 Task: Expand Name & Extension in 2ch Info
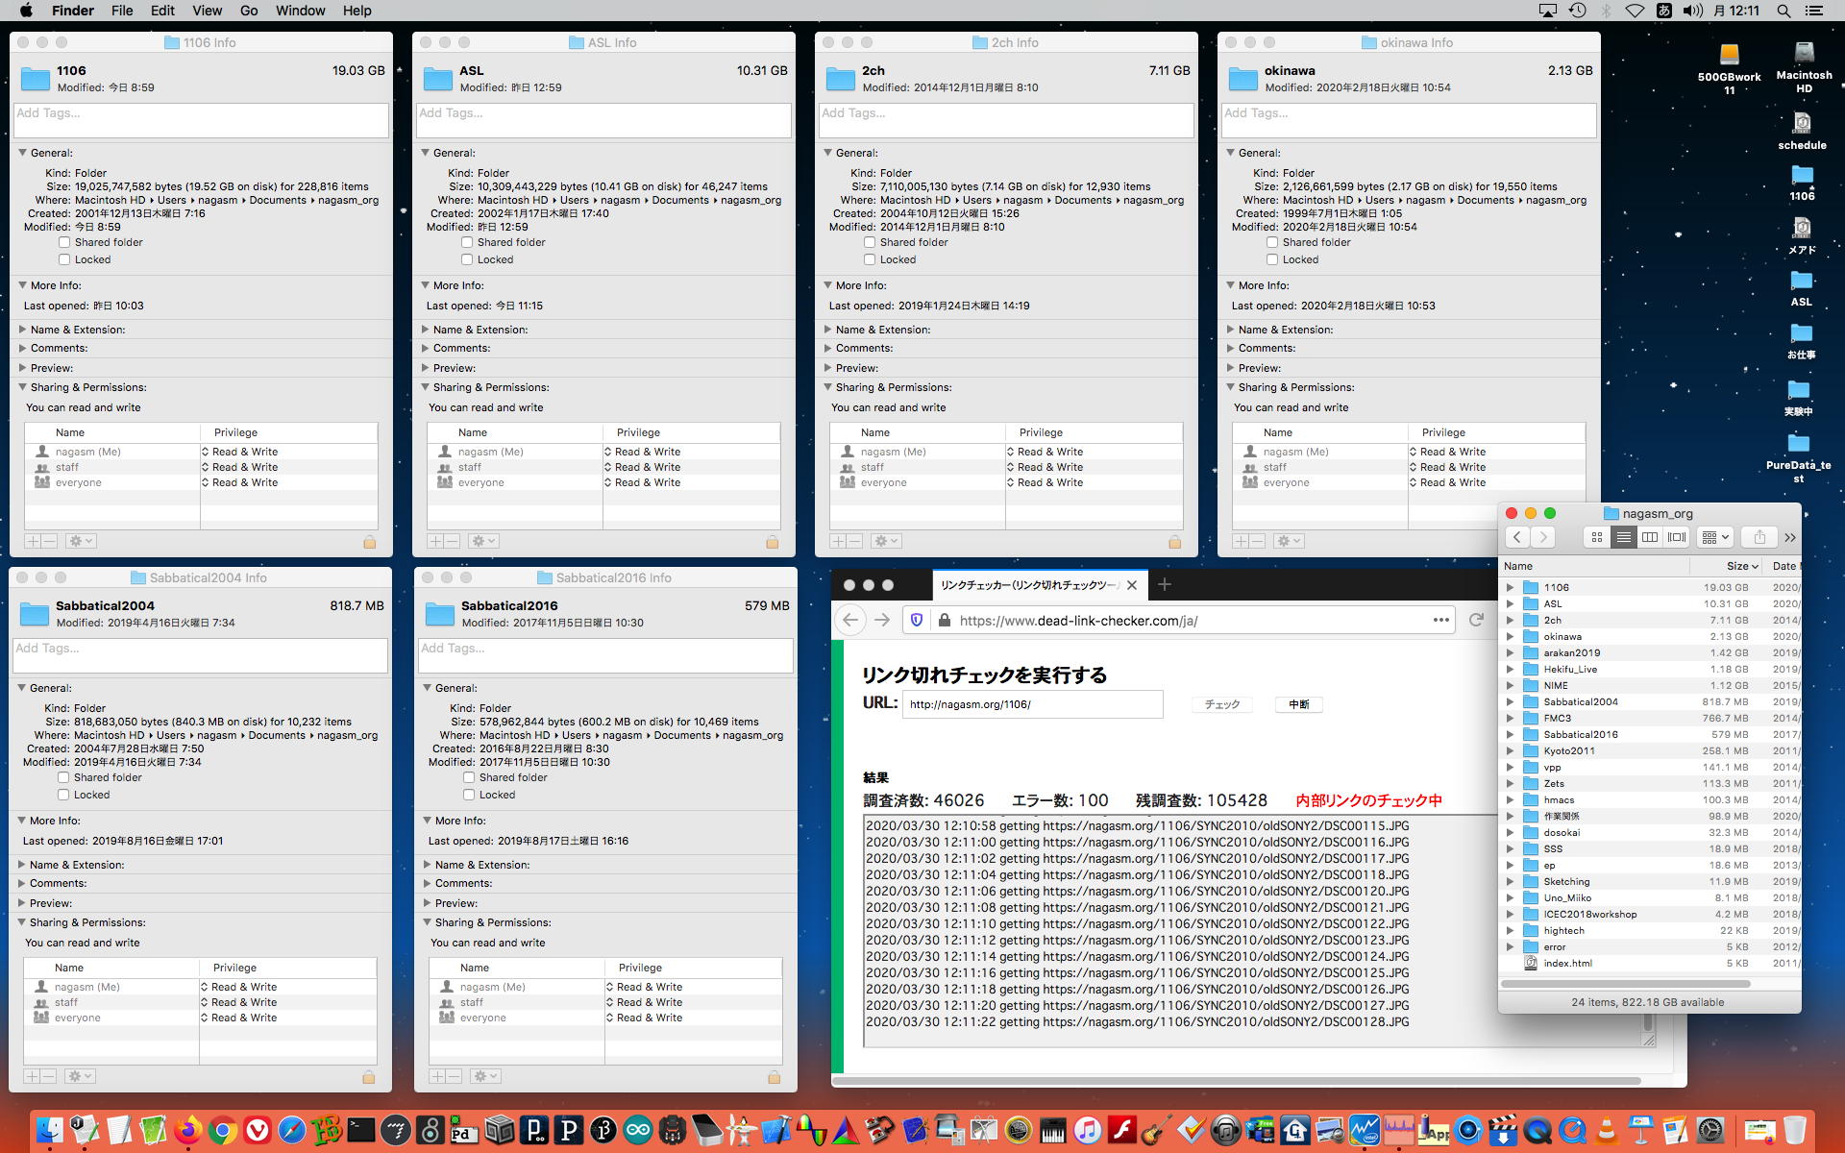[x=827, y=330]
